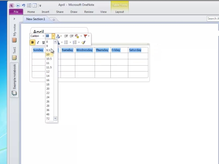
Task: Collapse the font size dropdown arrow
Action: pyautogui.click(x=53, y=36)
